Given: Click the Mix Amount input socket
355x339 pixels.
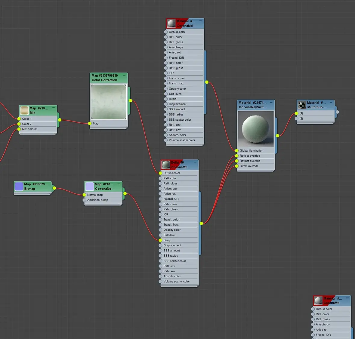Looking at the screenshot, I should pyautogui.click(x=19, y=129).
